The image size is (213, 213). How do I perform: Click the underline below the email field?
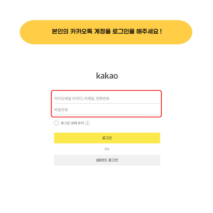107,104
